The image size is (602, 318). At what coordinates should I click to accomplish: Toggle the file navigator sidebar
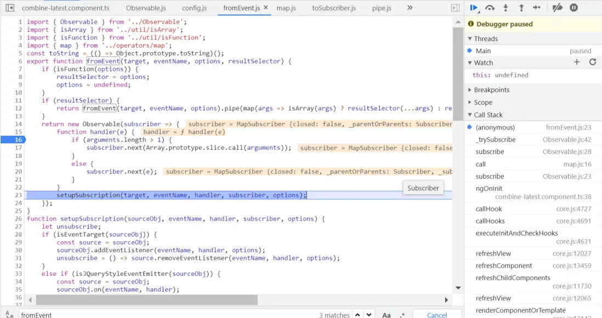click(9, 8)
